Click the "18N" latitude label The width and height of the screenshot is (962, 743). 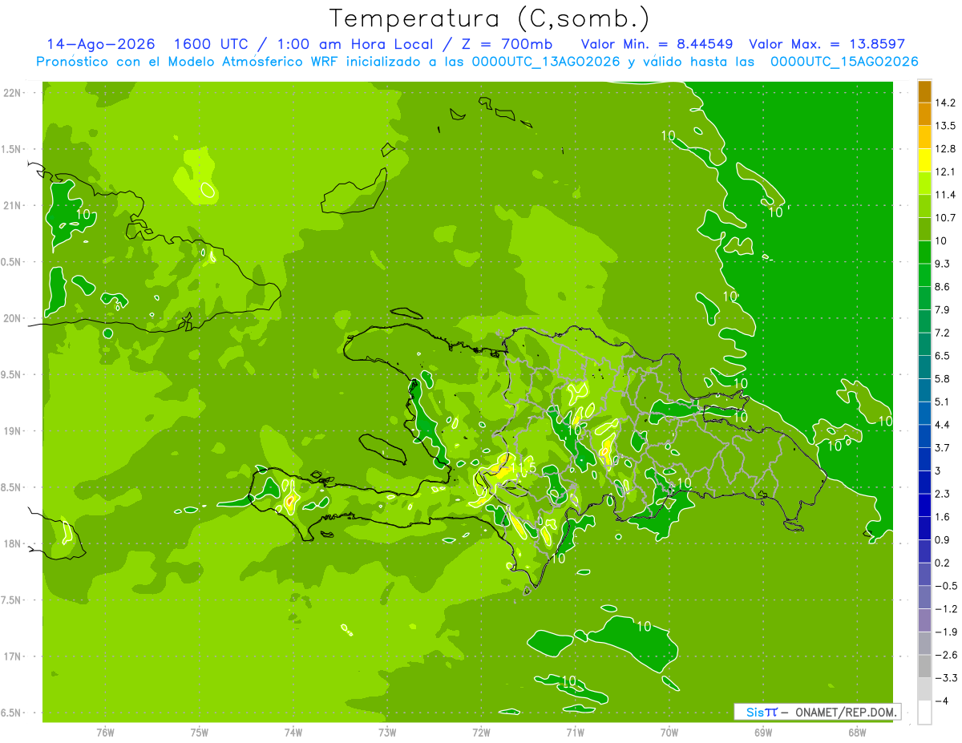12,543
